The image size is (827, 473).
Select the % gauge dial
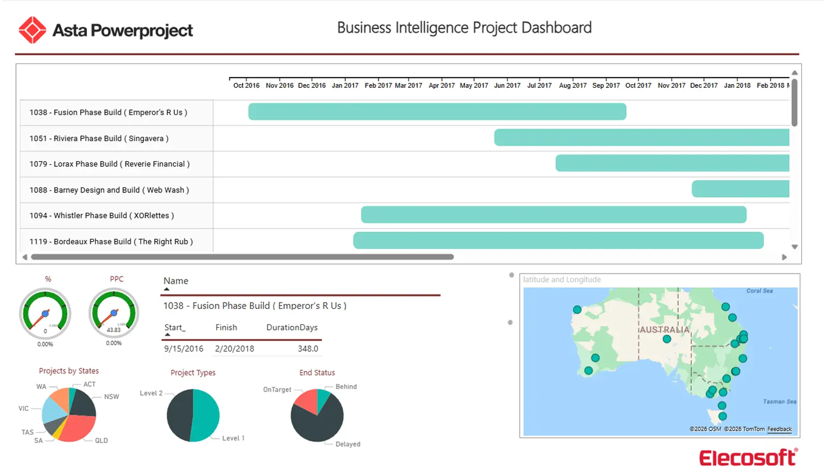[45, 312]
